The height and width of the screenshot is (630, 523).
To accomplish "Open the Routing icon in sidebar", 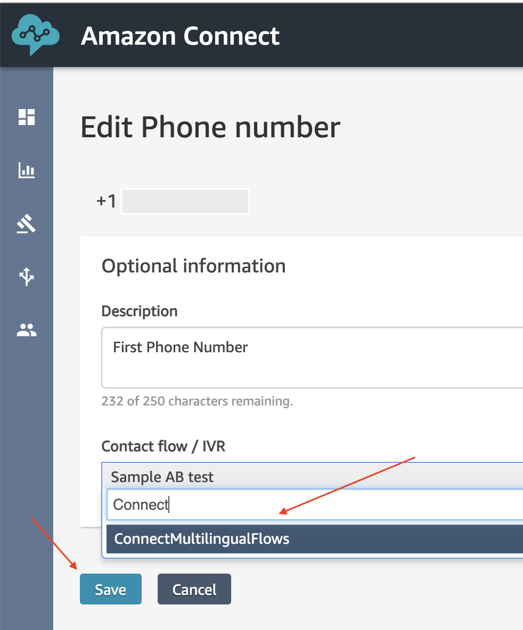I will click(27, 224).
